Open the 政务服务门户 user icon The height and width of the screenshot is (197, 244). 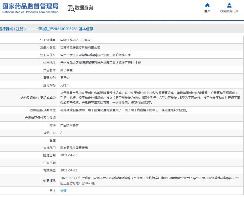point(229,6)
